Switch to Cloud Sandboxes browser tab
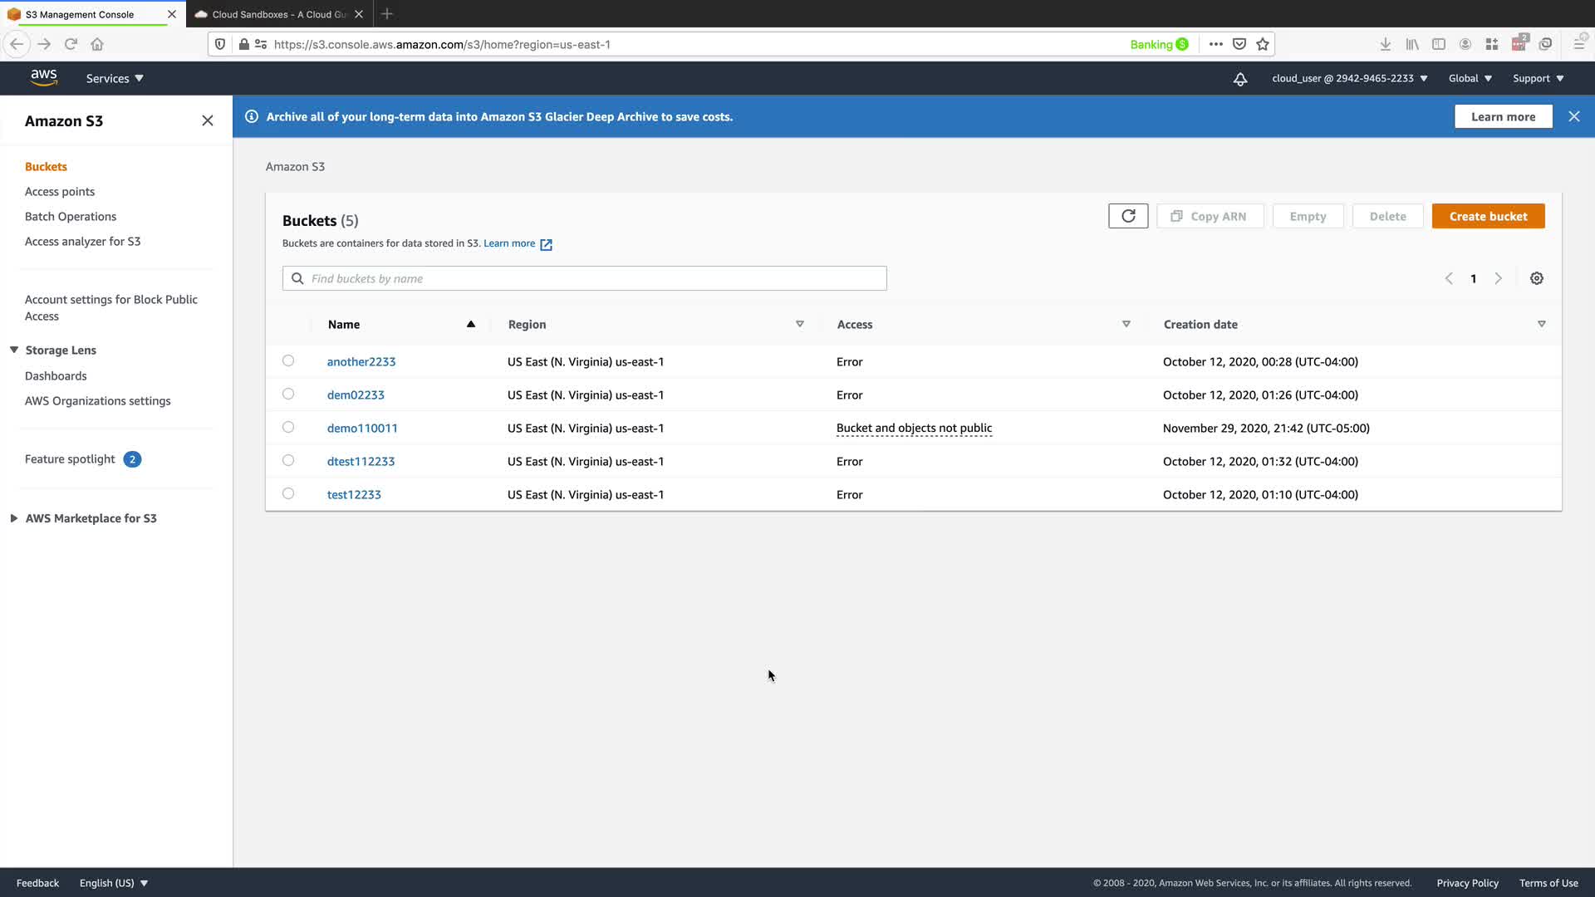Image resolution: width=1595 pixels, height=897 pixels. pyautogui.click(x=278, y=14)
